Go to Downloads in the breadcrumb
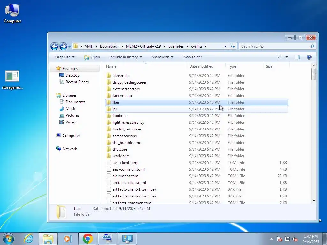The width and height of the screenshot is (327, 245). coord(109,46)
